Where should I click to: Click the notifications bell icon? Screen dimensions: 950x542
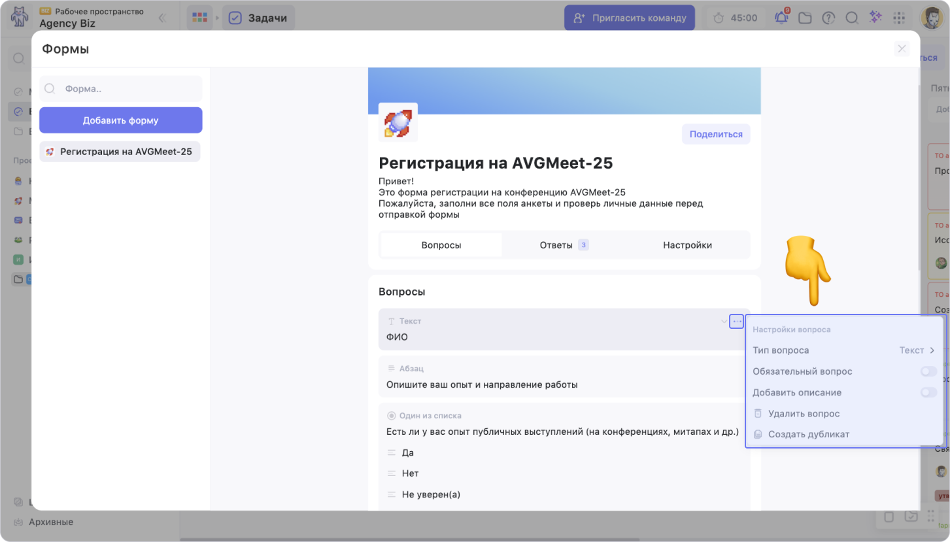coord(781,18)
